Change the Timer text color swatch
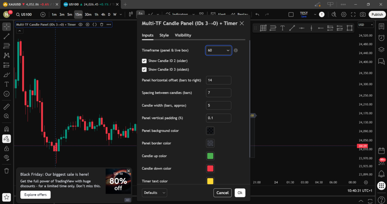Screen dimensions: 387x204 tap(210, 181)
